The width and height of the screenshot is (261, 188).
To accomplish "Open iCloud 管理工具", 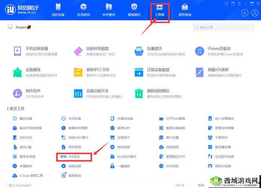I will point(28,176).
